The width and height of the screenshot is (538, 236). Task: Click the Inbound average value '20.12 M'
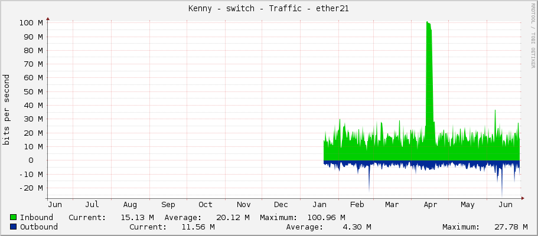pos(233,218)
